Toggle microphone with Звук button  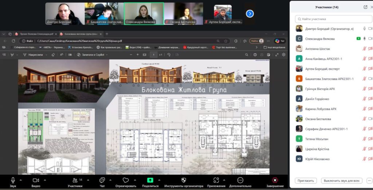(x=13, y=180)
